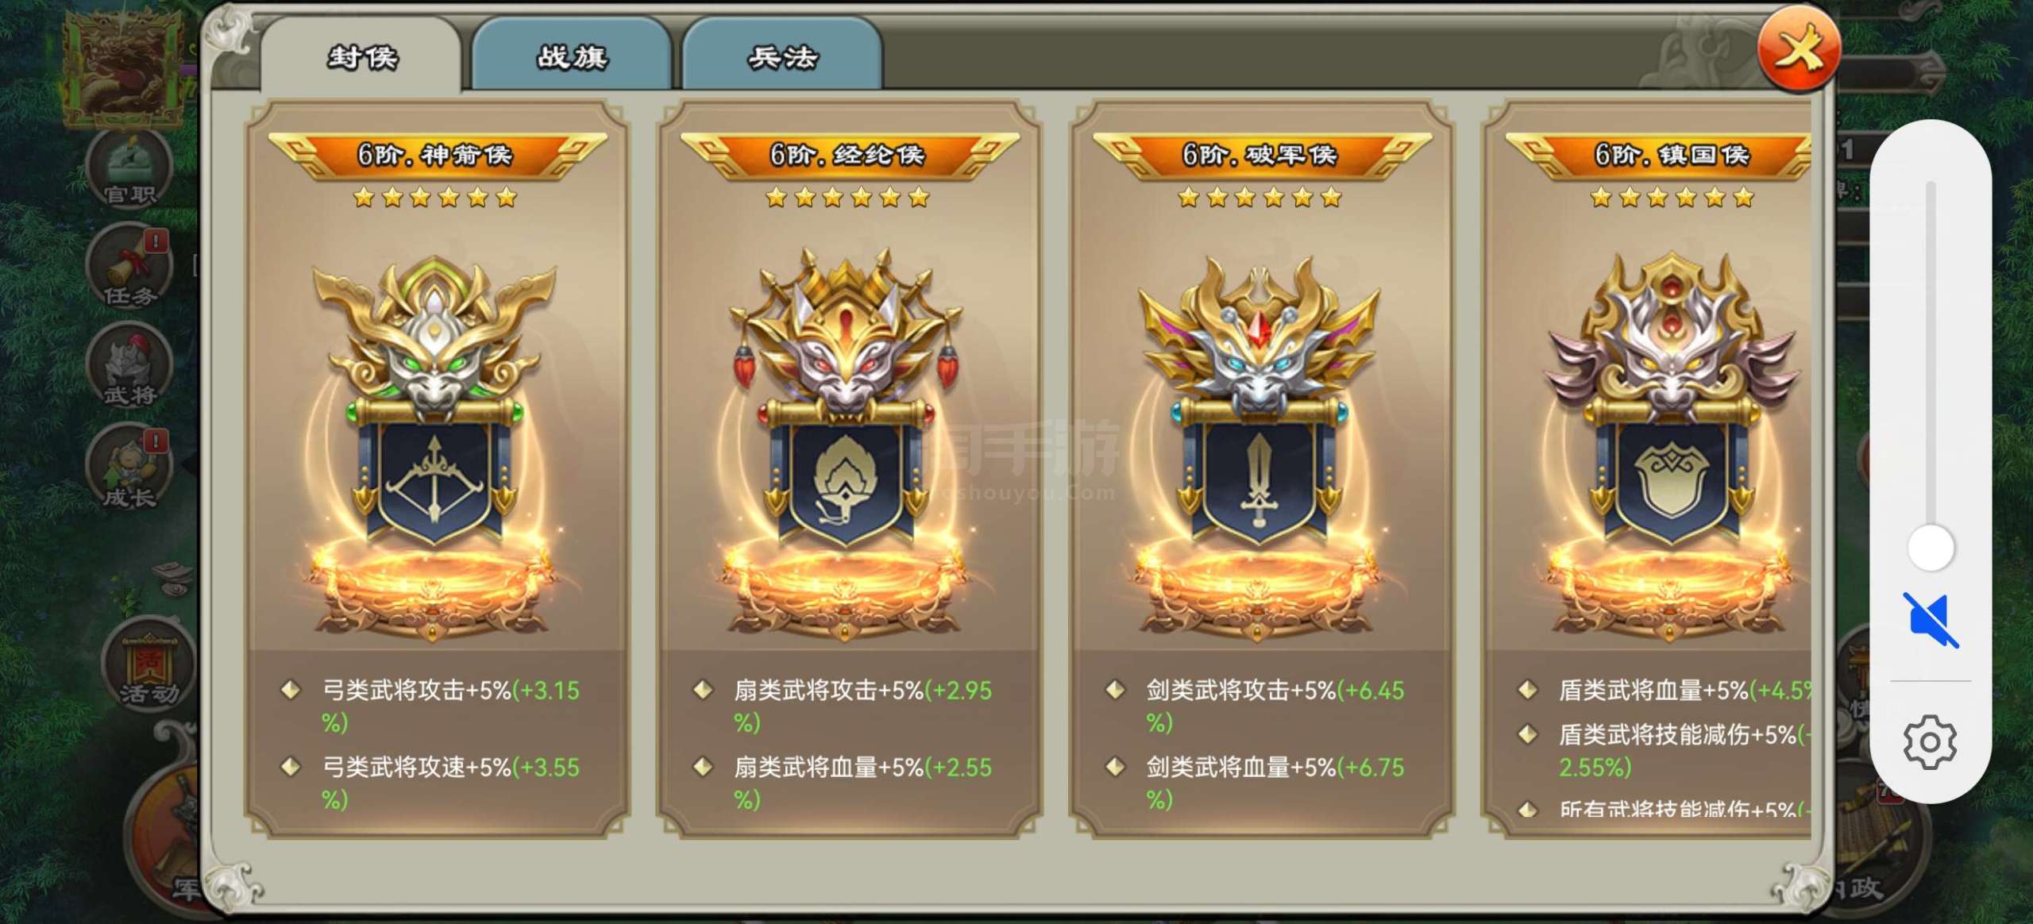Viewport: 2033px width, 924px height.
Task: Click the 6阶.破军侯 title banner
Action: click(x=1260, y=154)
